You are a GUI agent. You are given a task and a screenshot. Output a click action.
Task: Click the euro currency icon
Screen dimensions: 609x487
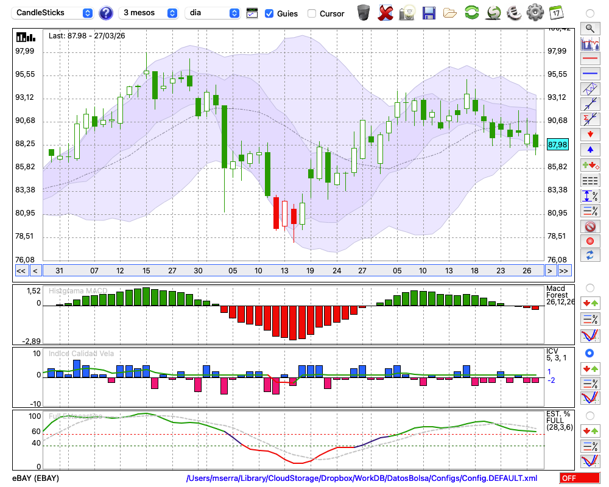(x=514, y=12)
